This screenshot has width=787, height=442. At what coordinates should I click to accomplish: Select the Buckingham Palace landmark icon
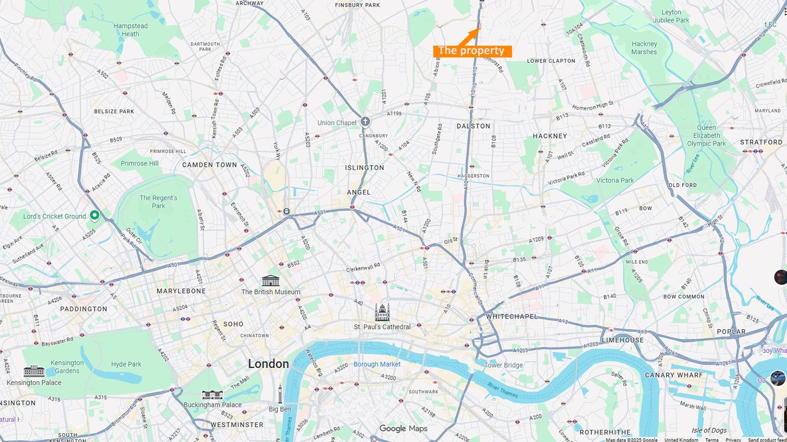[212, 395]
